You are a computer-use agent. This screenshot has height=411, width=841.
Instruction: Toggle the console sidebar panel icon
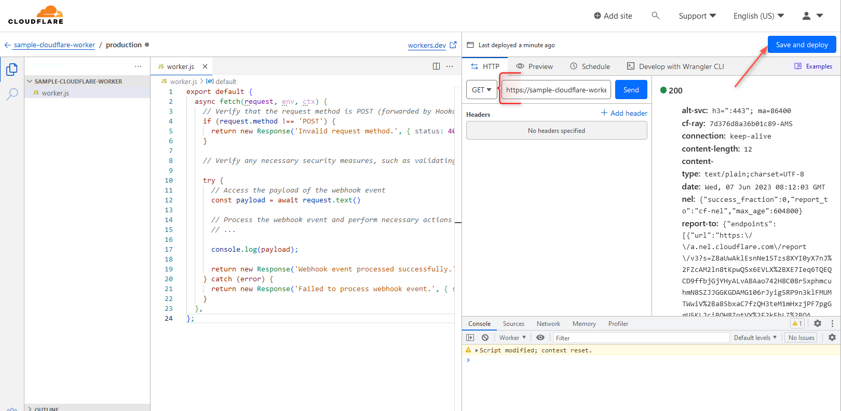470,337
